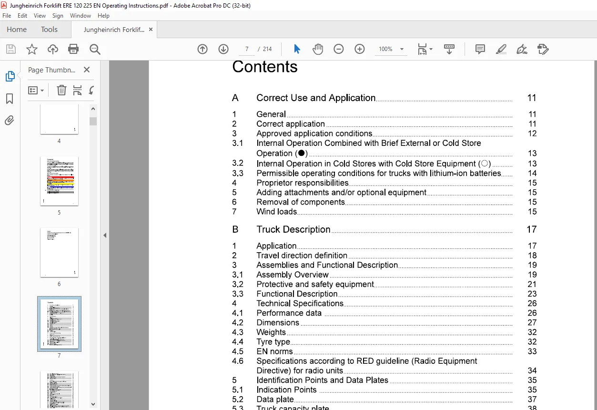Open the Help menu
597x410 pixels.
tap(103, 16)
